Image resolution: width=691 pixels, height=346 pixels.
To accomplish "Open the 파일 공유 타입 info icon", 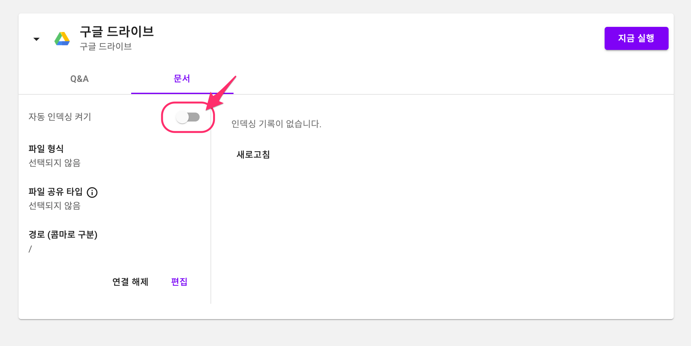I will click(x=92, y=192).
